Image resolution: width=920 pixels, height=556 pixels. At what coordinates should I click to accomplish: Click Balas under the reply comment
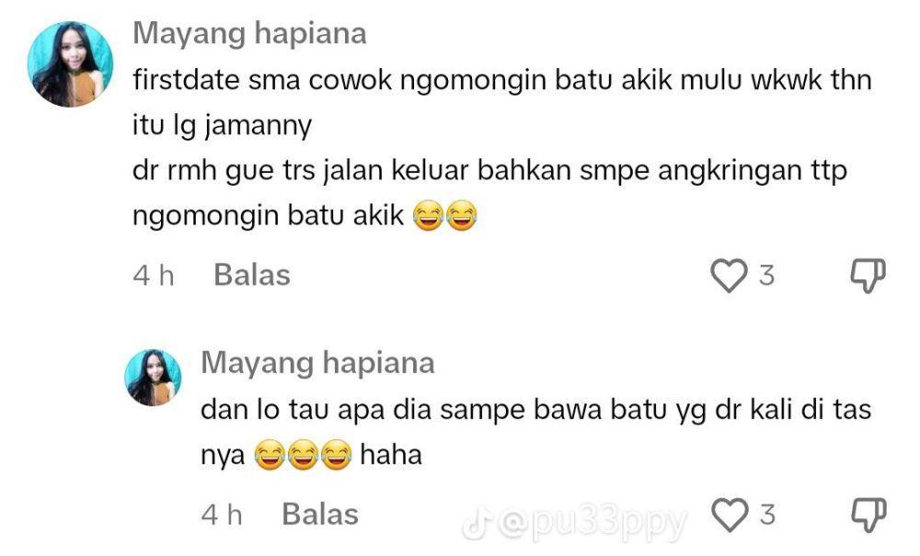(x=320, y=515)
